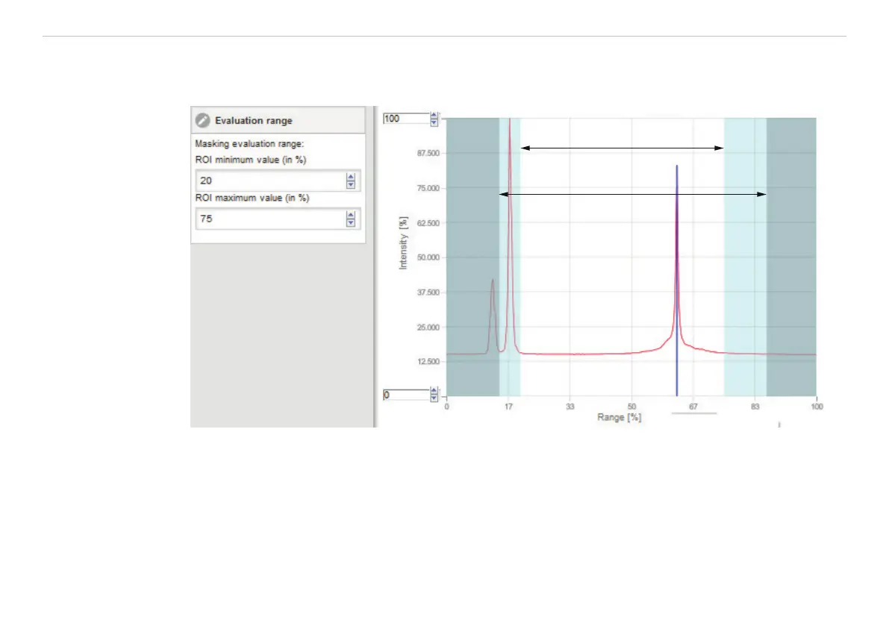Increase ROI maximum value with up arrow

tap(350, 215)
